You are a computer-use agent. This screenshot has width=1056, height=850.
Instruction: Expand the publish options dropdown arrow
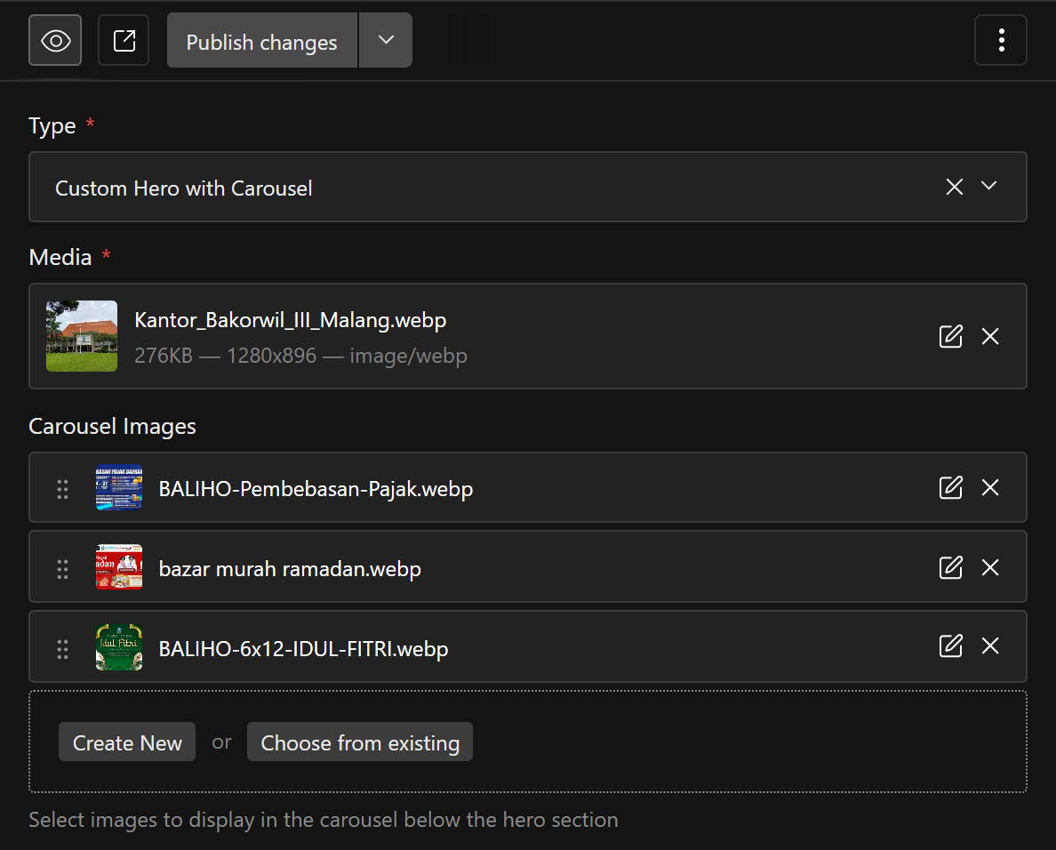(385, 40)
